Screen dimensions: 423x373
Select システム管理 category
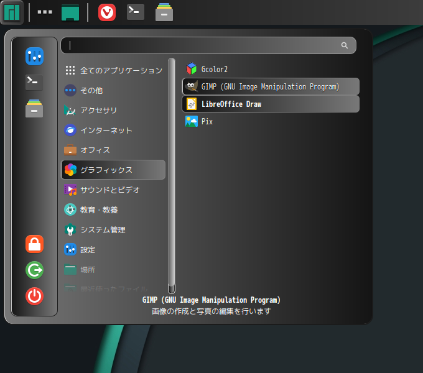(x=113, y=229)
